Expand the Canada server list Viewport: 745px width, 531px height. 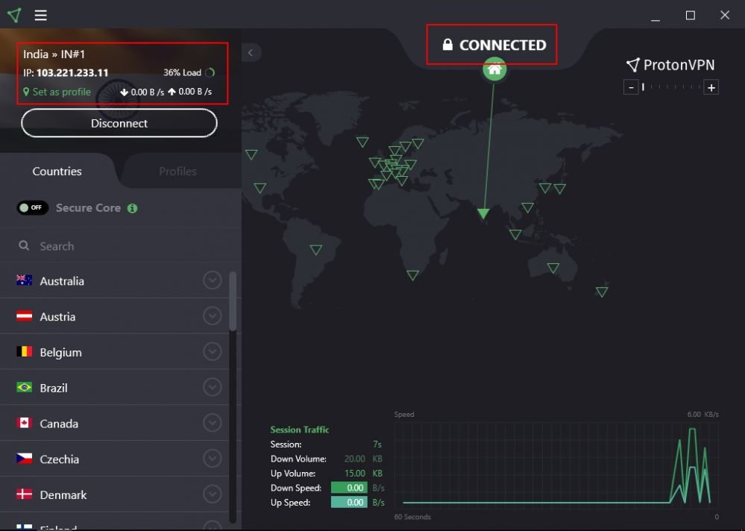coord(213,424)
